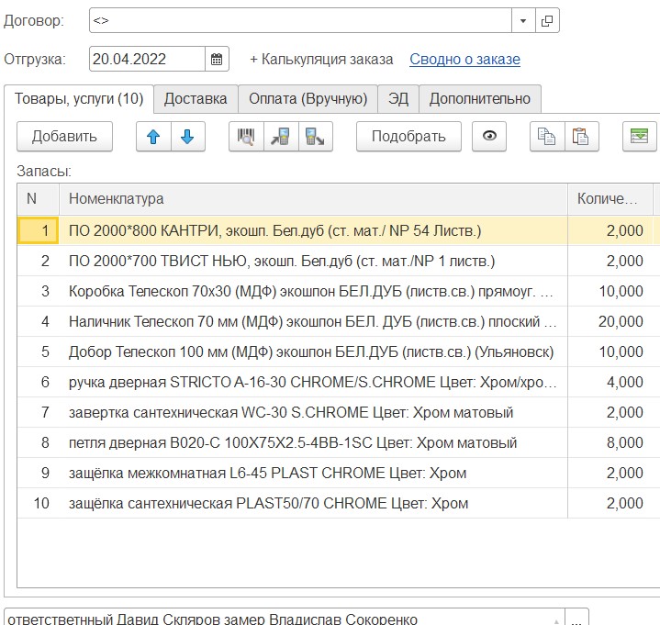
Task: Open the Договор field's open-form button
Action: coord(547,20)
